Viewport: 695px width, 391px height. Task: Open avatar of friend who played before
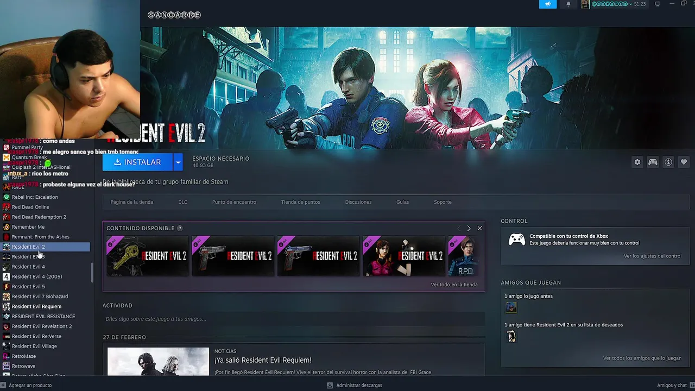pyautogui.click(x=511, y=307)
